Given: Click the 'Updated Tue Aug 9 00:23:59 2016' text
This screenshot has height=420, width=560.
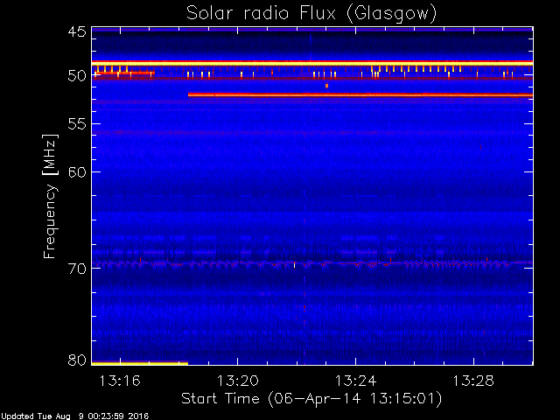Looking at the screenshot, I should (74, 416).
